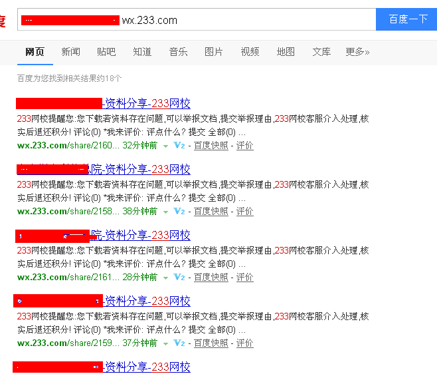Open 百度快照 for the 32分钟前 result
Screen dimensions: 437x378
211,146
